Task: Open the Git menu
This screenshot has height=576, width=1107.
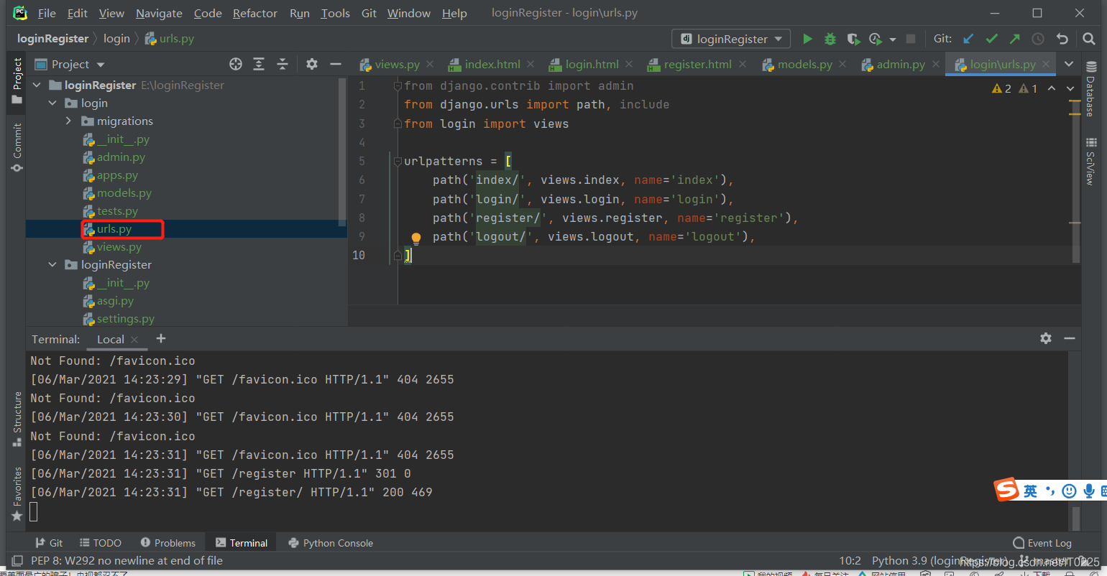Action: [369, 13]
